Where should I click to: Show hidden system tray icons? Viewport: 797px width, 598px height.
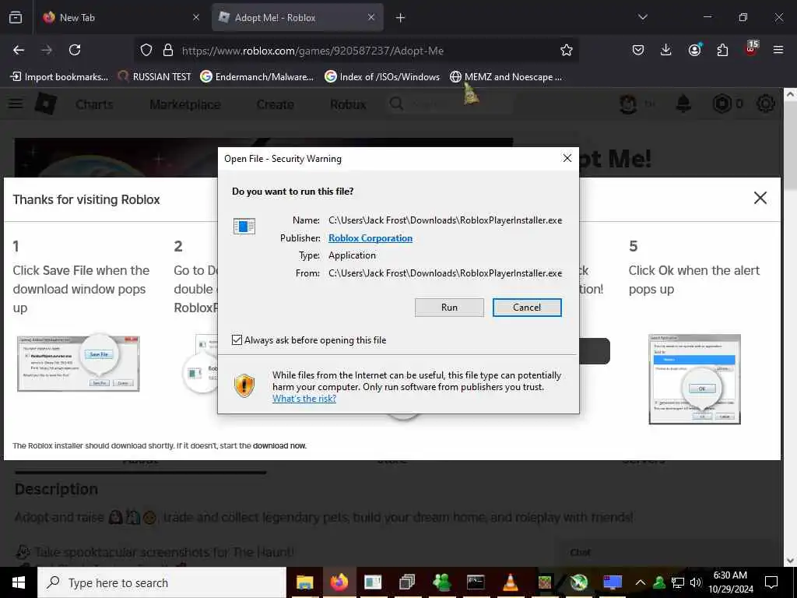(641, 582)
